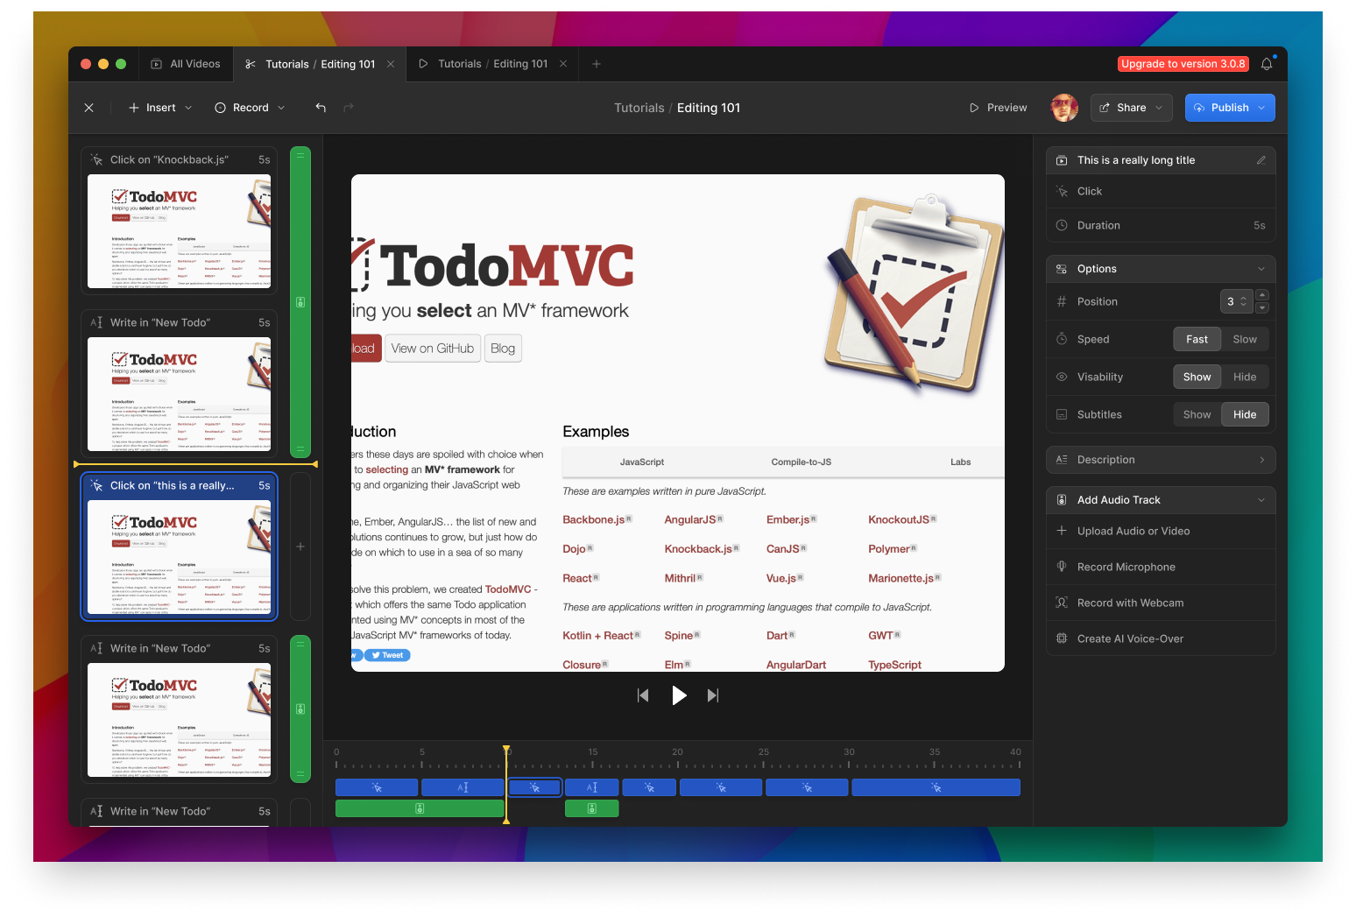Set Speed to Slow
Image resolution: width=1356 pixels, height=917 pixels.
coord(1245,339)
